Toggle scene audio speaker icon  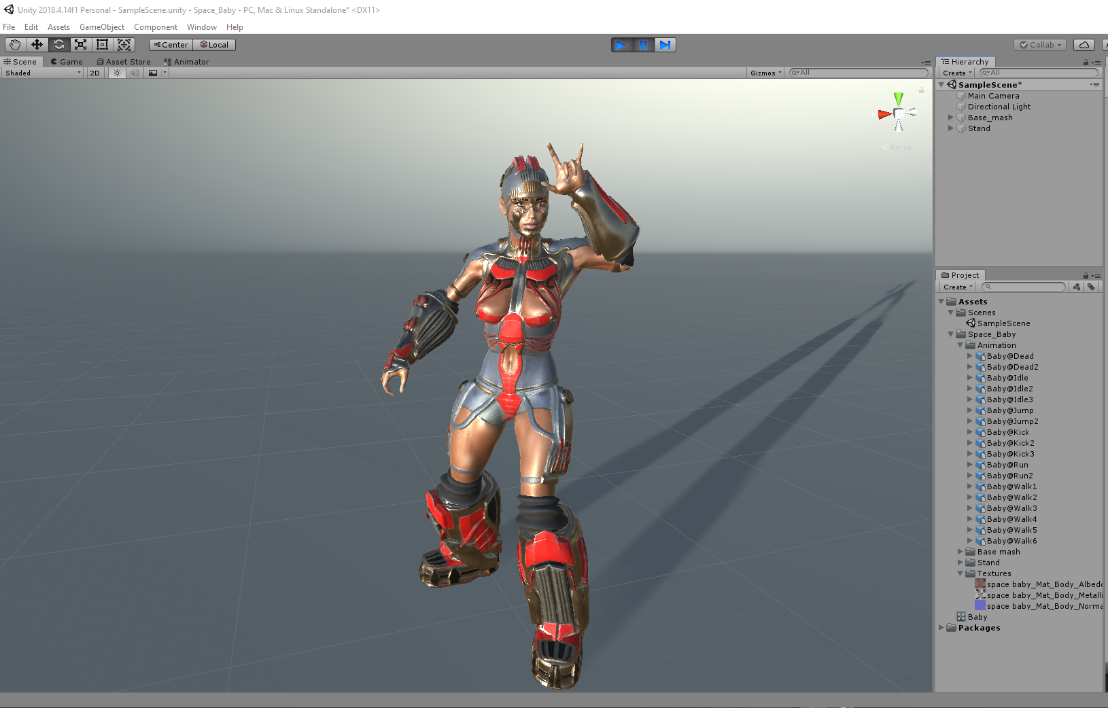tap(135, 73)
